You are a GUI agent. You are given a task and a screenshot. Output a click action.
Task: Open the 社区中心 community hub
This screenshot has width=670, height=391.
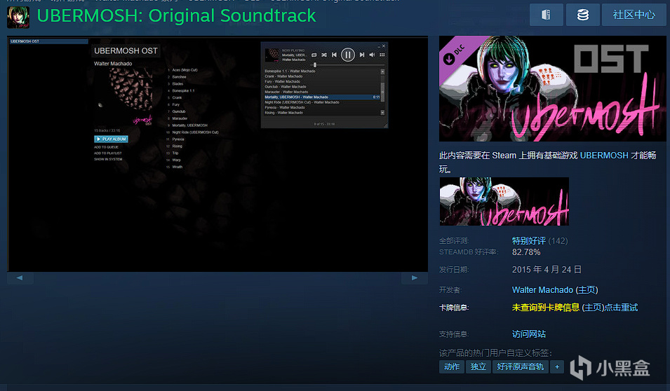(x=634, y=15)
